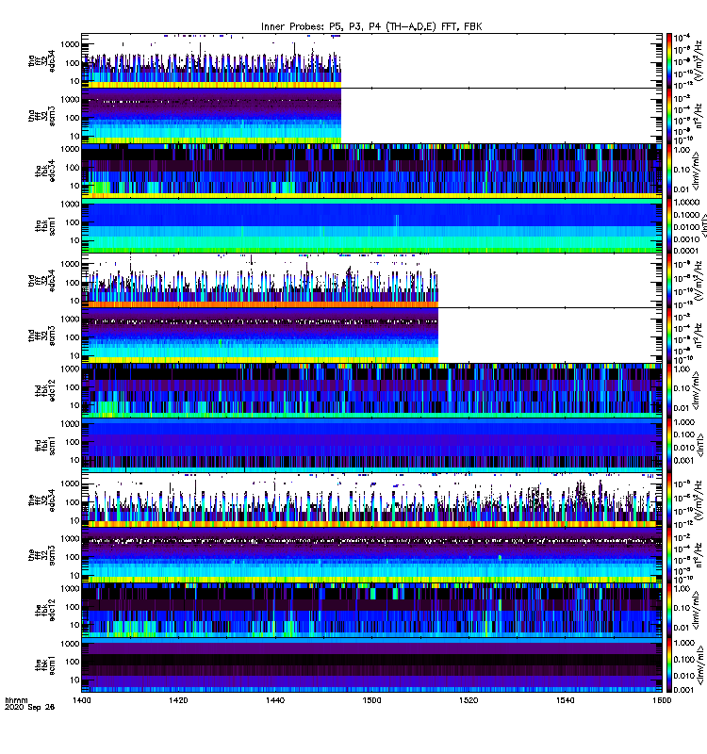Image resolution: width=707 pixels, height=754 pixels.
Task: Select the 1400 time axis label
Action: tap(82, 700)
